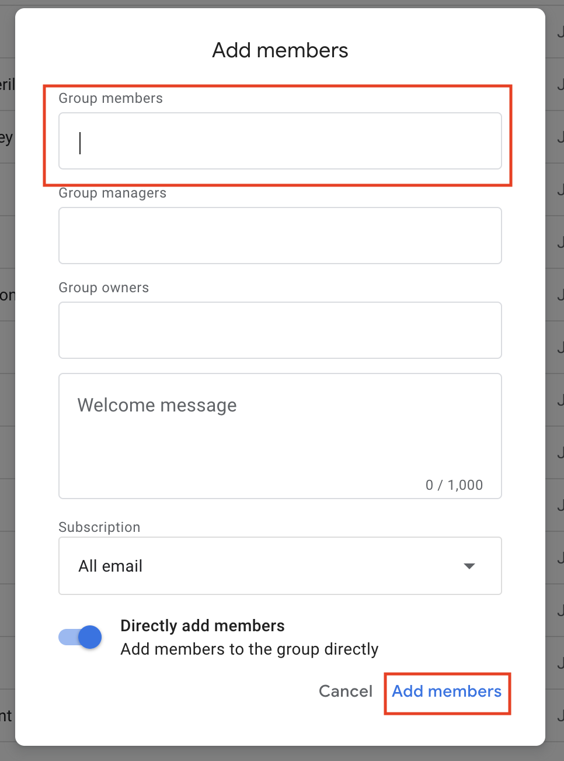Click the 0 / 1,000 character counter
This screenshot has height=761, width=564.
[x=454, y=485]
